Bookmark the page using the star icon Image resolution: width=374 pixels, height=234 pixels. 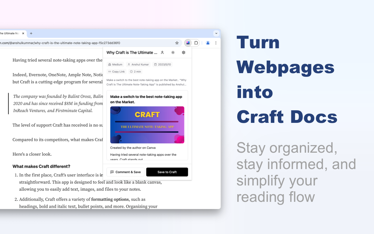(177, 43)
